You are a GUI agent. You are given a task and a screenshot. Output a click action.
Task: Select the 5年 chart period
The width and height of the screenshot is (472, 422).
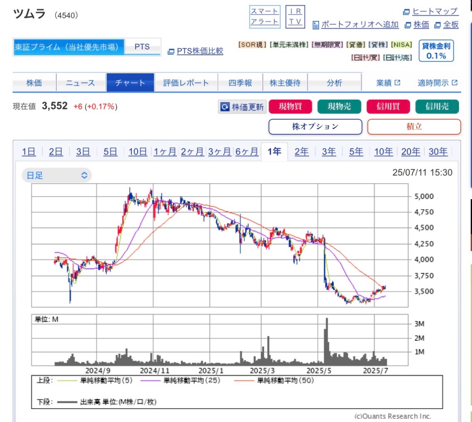(x=356, y=151)
